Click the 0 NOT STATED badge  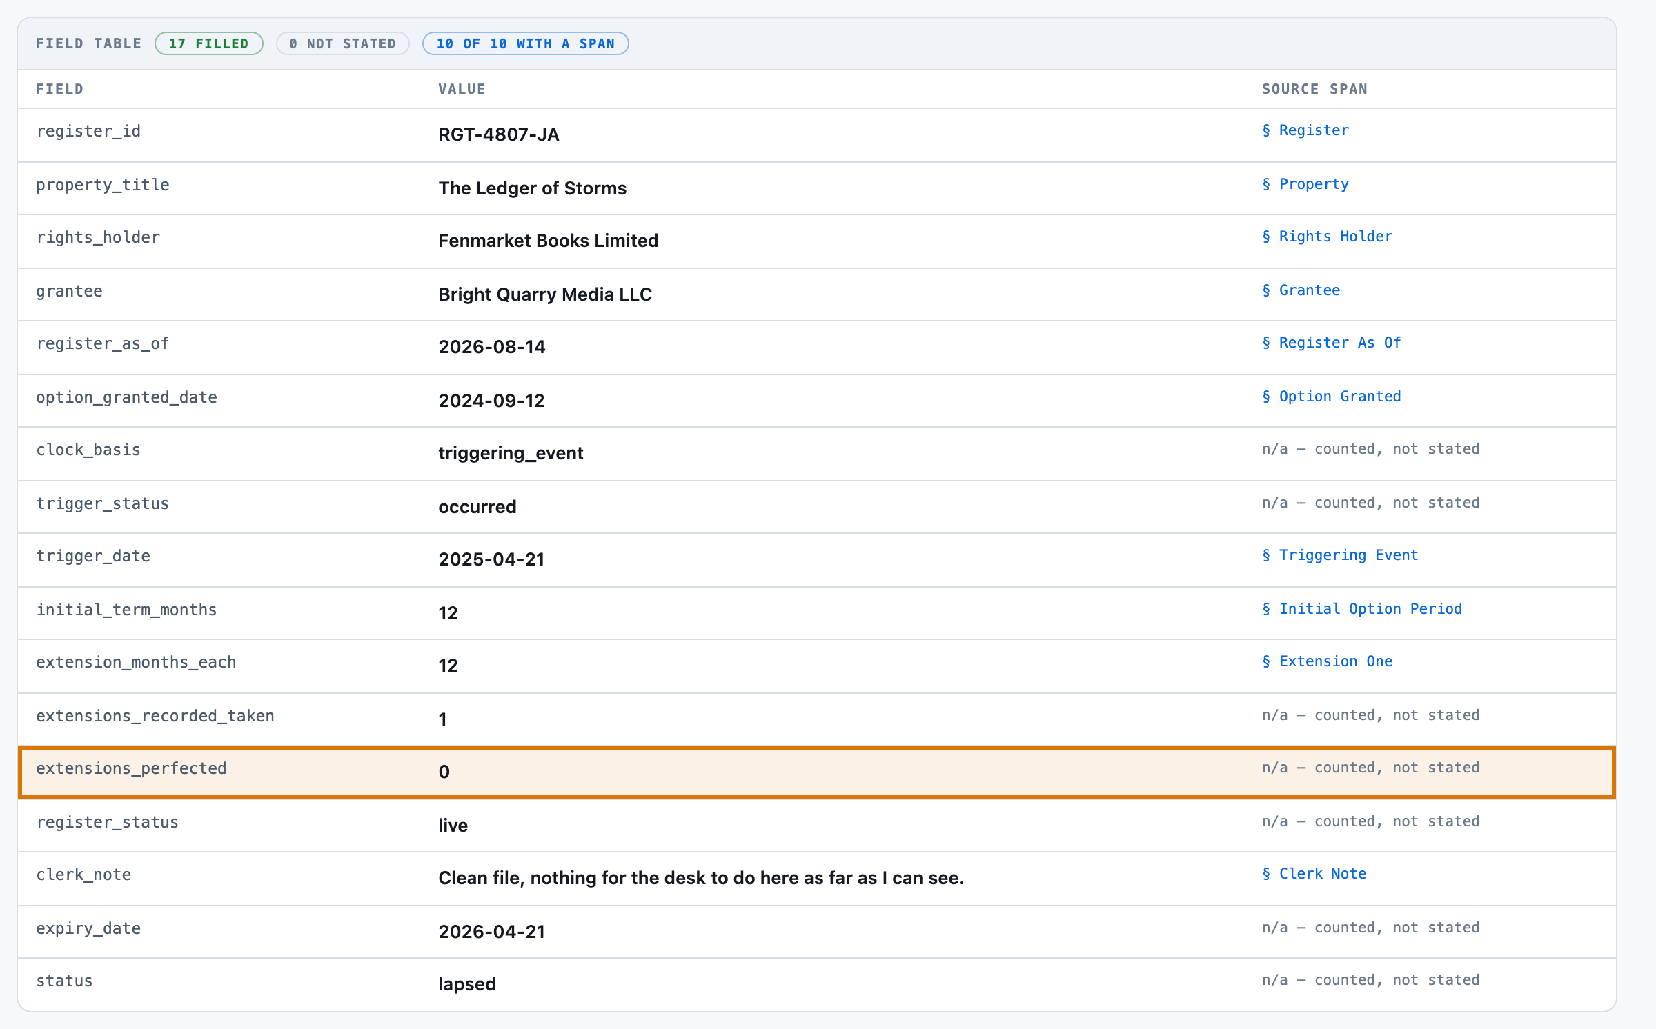(x=342, y=43)
